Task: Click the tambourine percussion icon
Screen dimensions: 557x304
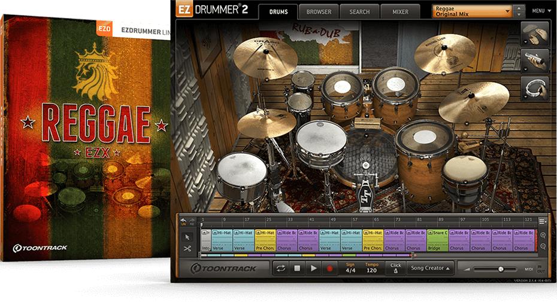Action: coord(535,89)
